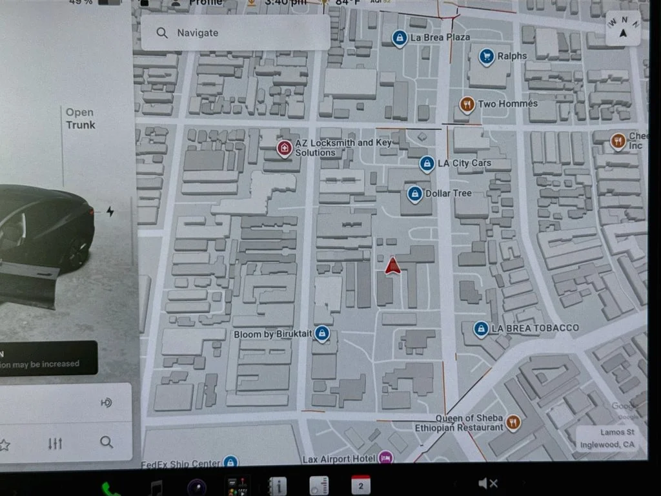The width and height of the screenshot is (661, 496).
Task: Open the dark alert banner about increase
Action: [x=48, y=358]
